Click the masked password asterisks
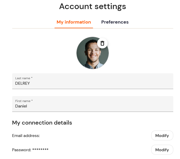This screenshot has height=159, width=180. [41, 149]
